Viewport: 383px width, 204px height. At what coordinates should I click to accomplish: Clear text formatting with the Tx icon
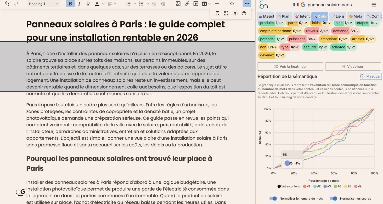pos(217,13)
